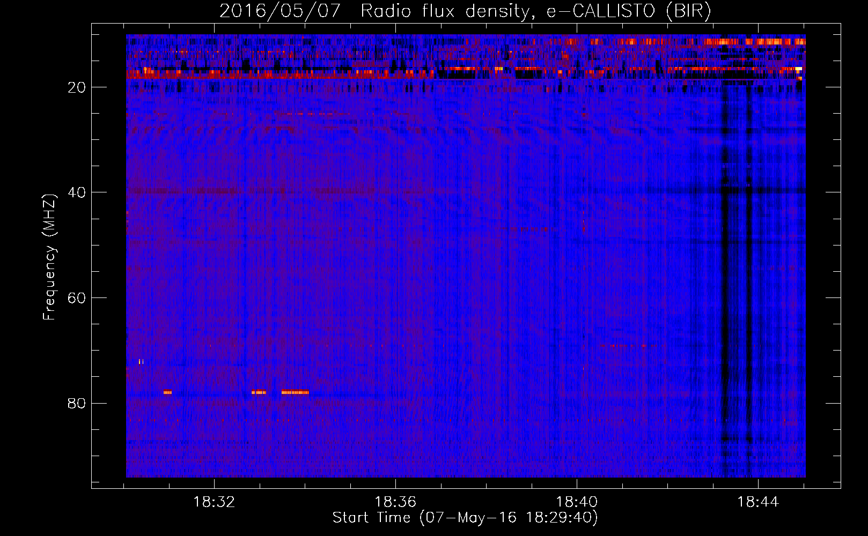Click the '18:44' time tick label
The width and height of the screenshot is (868, 536).
pyautogui.click(x=758, y=502)
